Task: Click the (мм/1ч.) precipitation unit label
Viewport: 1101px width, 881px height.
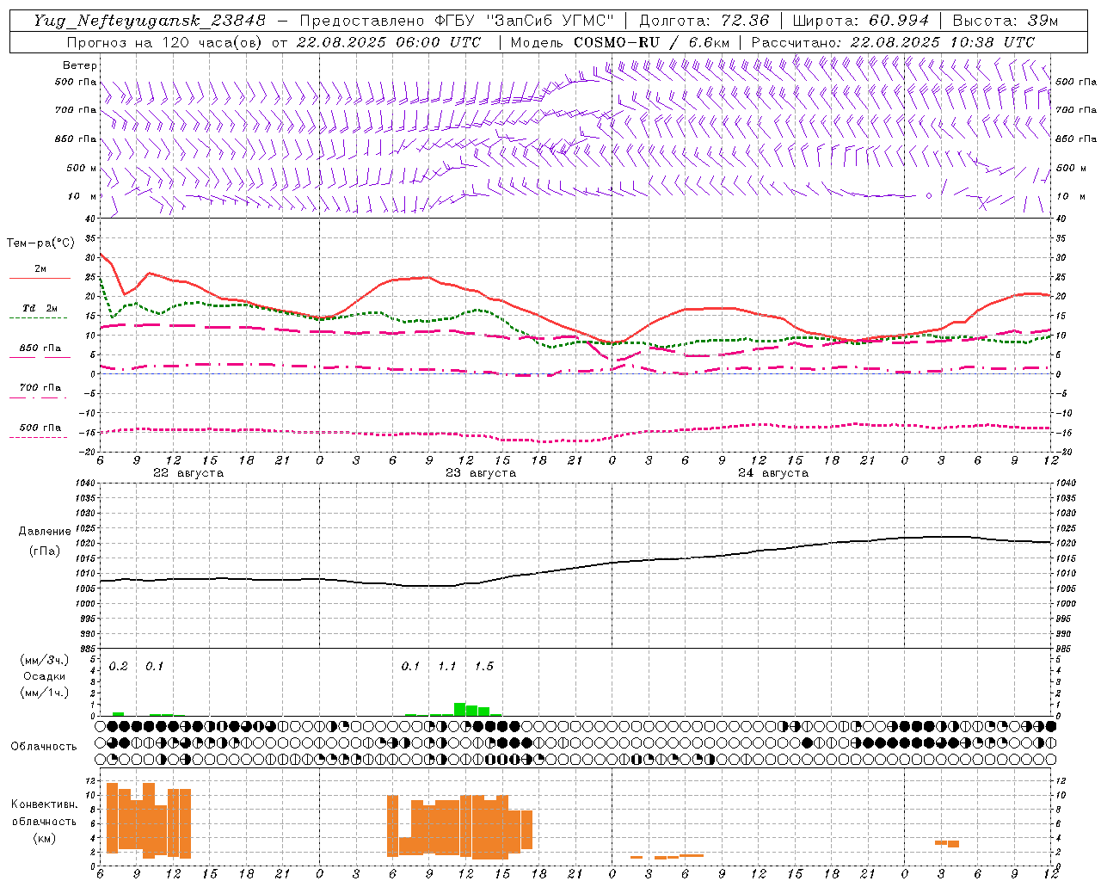Action: 45,693
